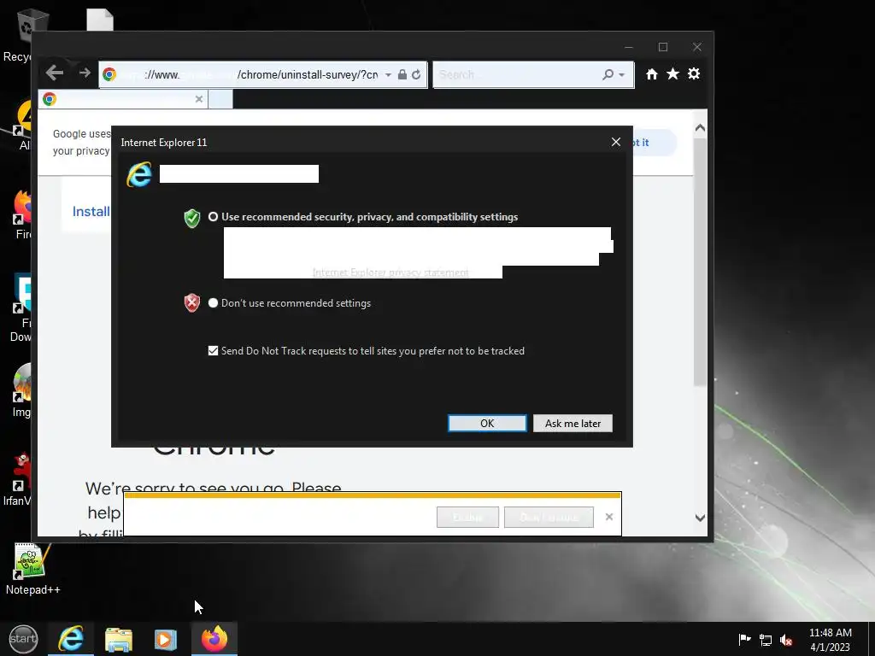
Task: Click the green shield recommended icon
Action: [x=192, y=218]
